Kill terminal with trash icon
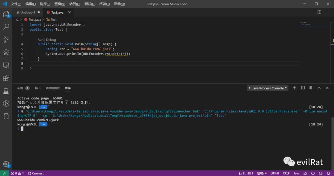This screenshot has height=176, width=334. (311, 88)
